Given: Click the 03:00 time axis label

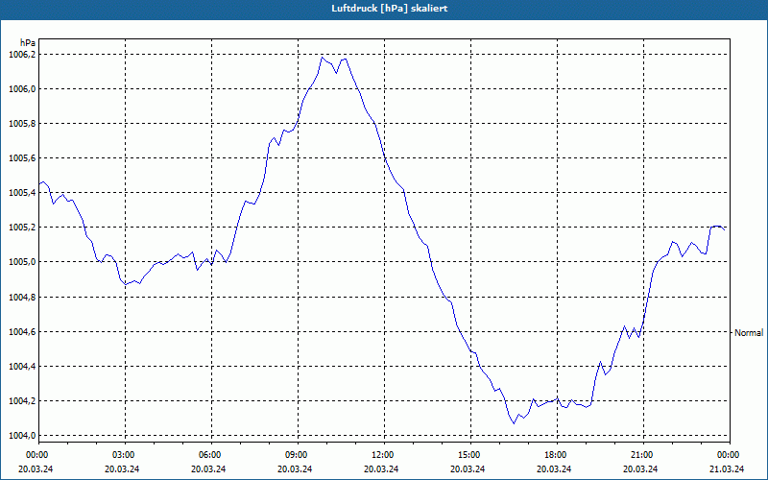Looking at the screenshot, I should click(x=123, y=455).
